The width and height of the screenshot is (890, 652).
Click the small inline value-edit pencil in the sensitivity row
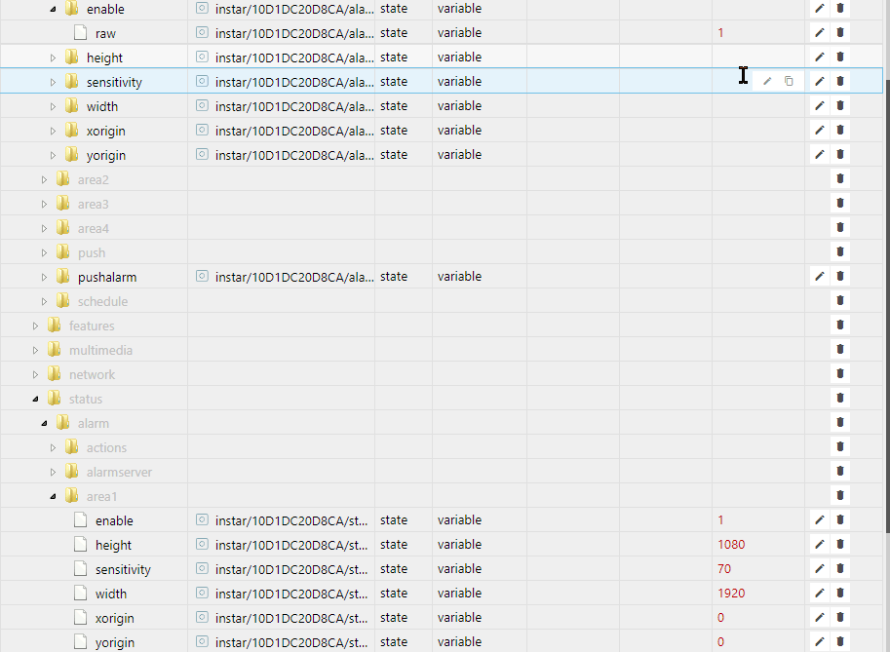coord(767,82)
